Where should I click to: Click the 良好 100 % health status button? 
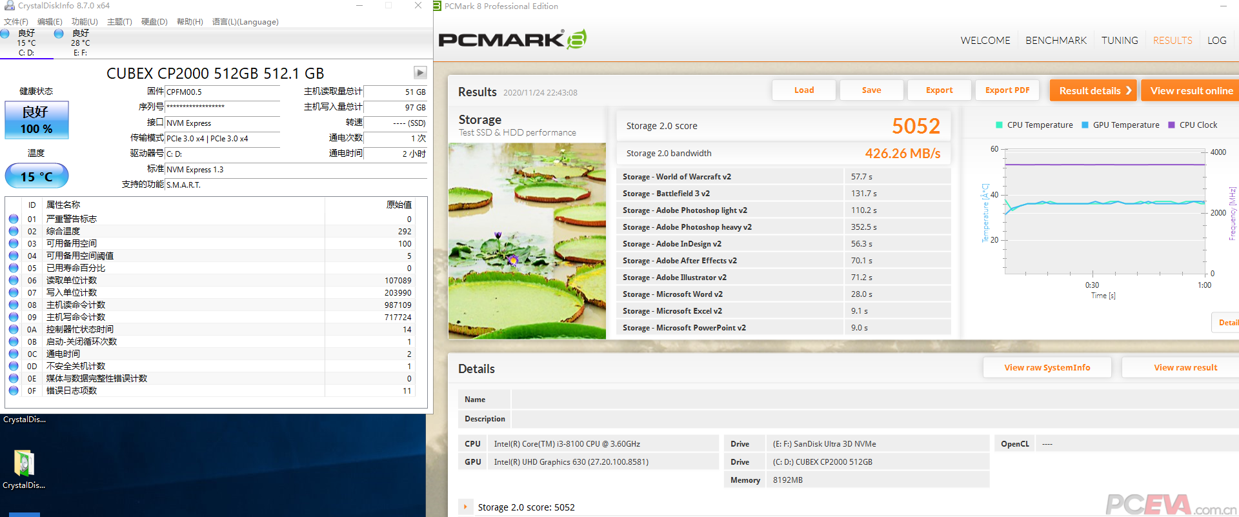pos(37,120)
